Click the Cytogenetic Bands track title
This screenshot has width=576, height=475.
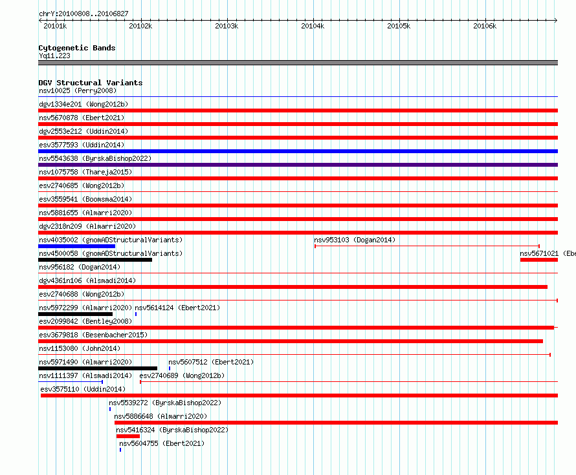[x=77, y=48]
